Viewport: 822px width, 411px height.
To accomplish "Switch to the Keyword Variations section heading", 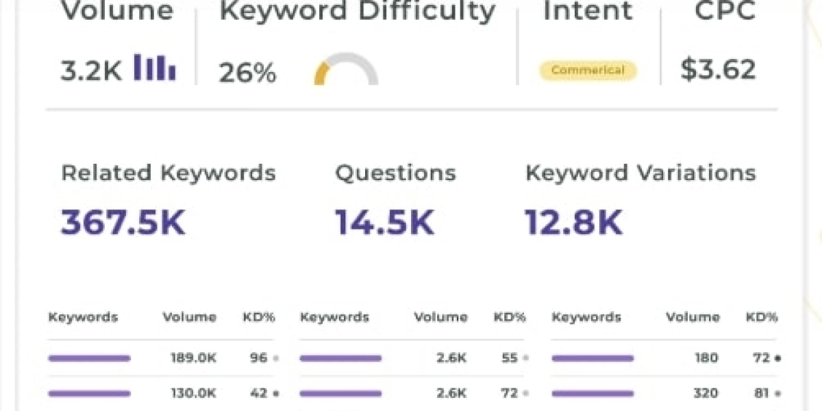I will [x=640, y=173].
